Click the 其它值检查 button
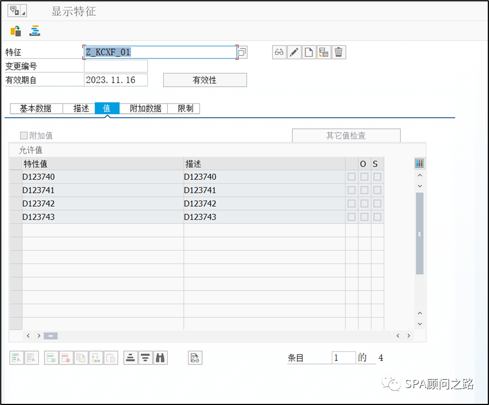Image resolution: width=489 pixels, height=405 pixels. coord(346,136)
